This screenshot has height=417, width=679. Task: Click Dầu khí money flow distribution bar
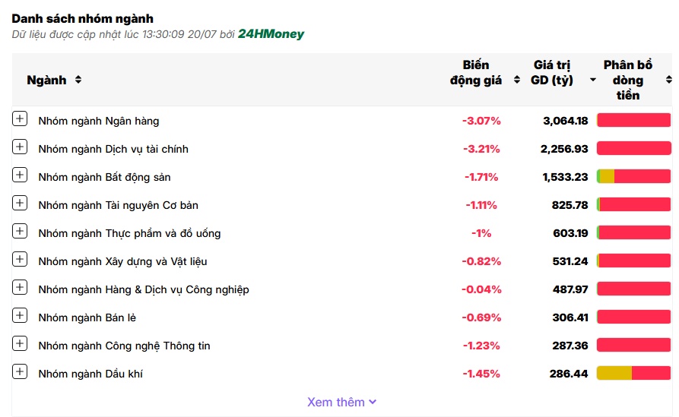coord(633,373)
